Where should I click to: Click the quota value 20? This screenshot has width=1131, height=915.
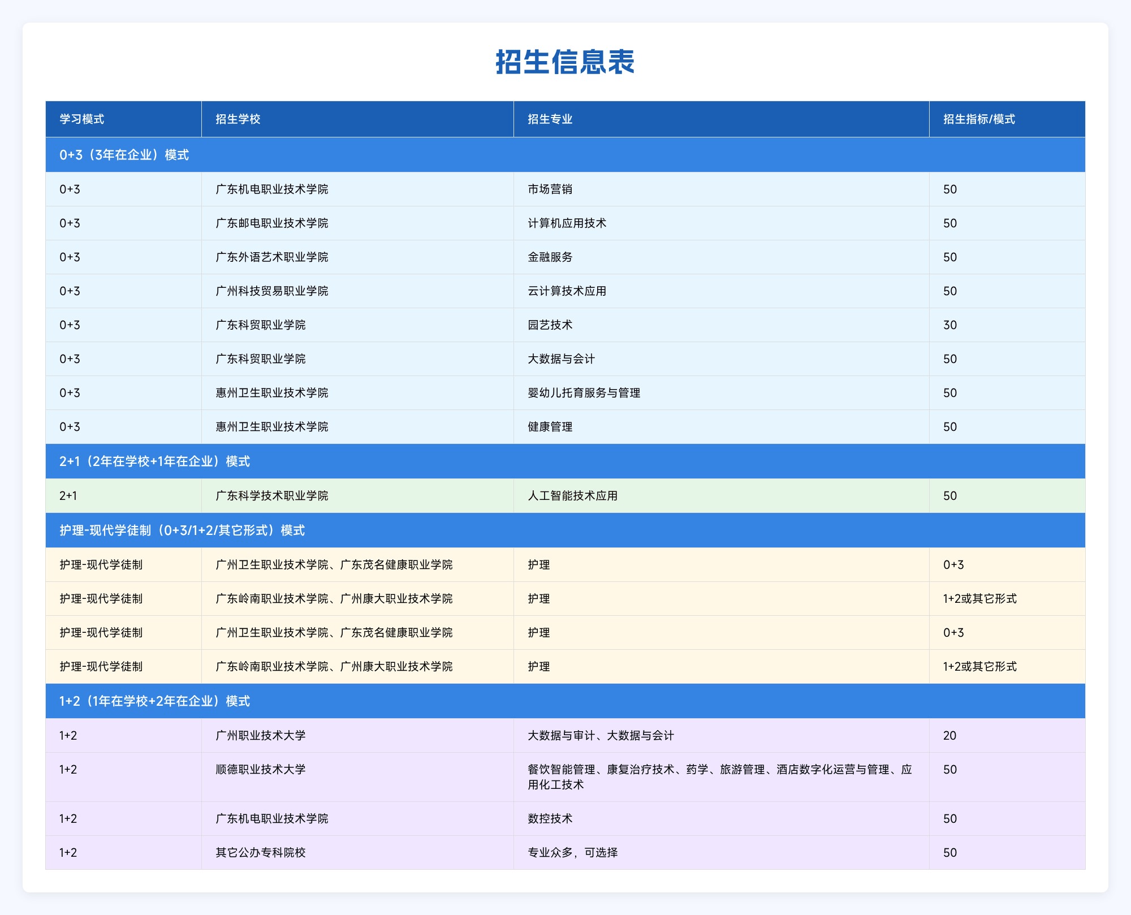pos(1007,736)
